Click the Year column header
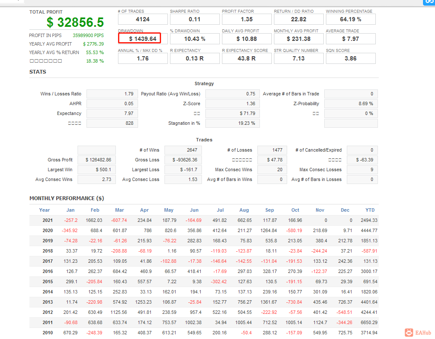Screen dimensions: 435x339 click(45, 210)
